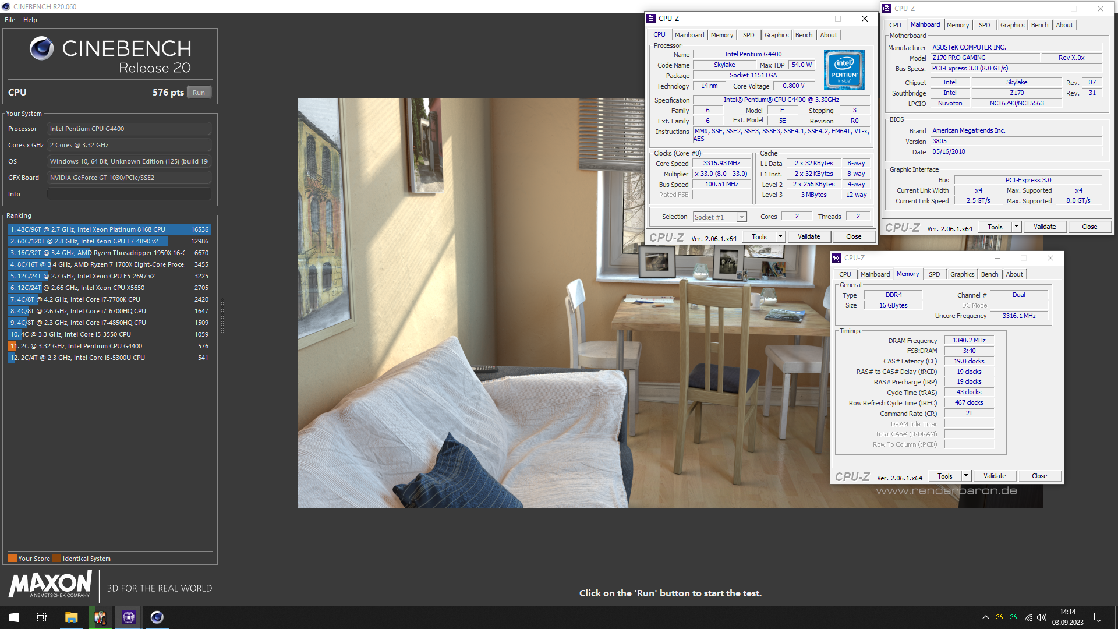
Task: Switch to CPU tab in Memory CPU-Z window
Action: 845,274
